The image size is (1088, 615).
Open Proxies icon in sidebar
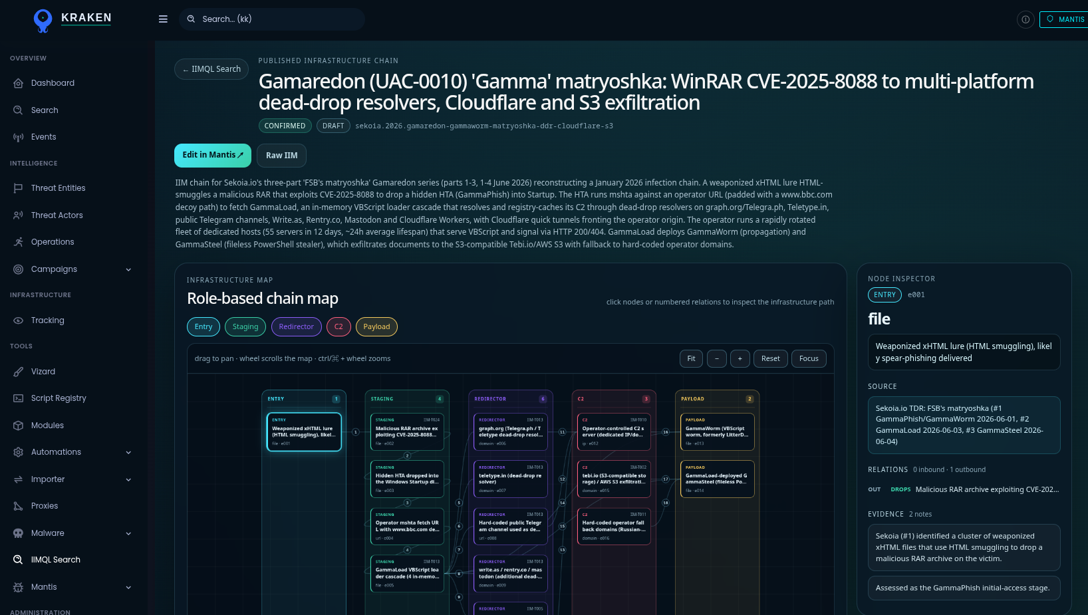[19, 506]
